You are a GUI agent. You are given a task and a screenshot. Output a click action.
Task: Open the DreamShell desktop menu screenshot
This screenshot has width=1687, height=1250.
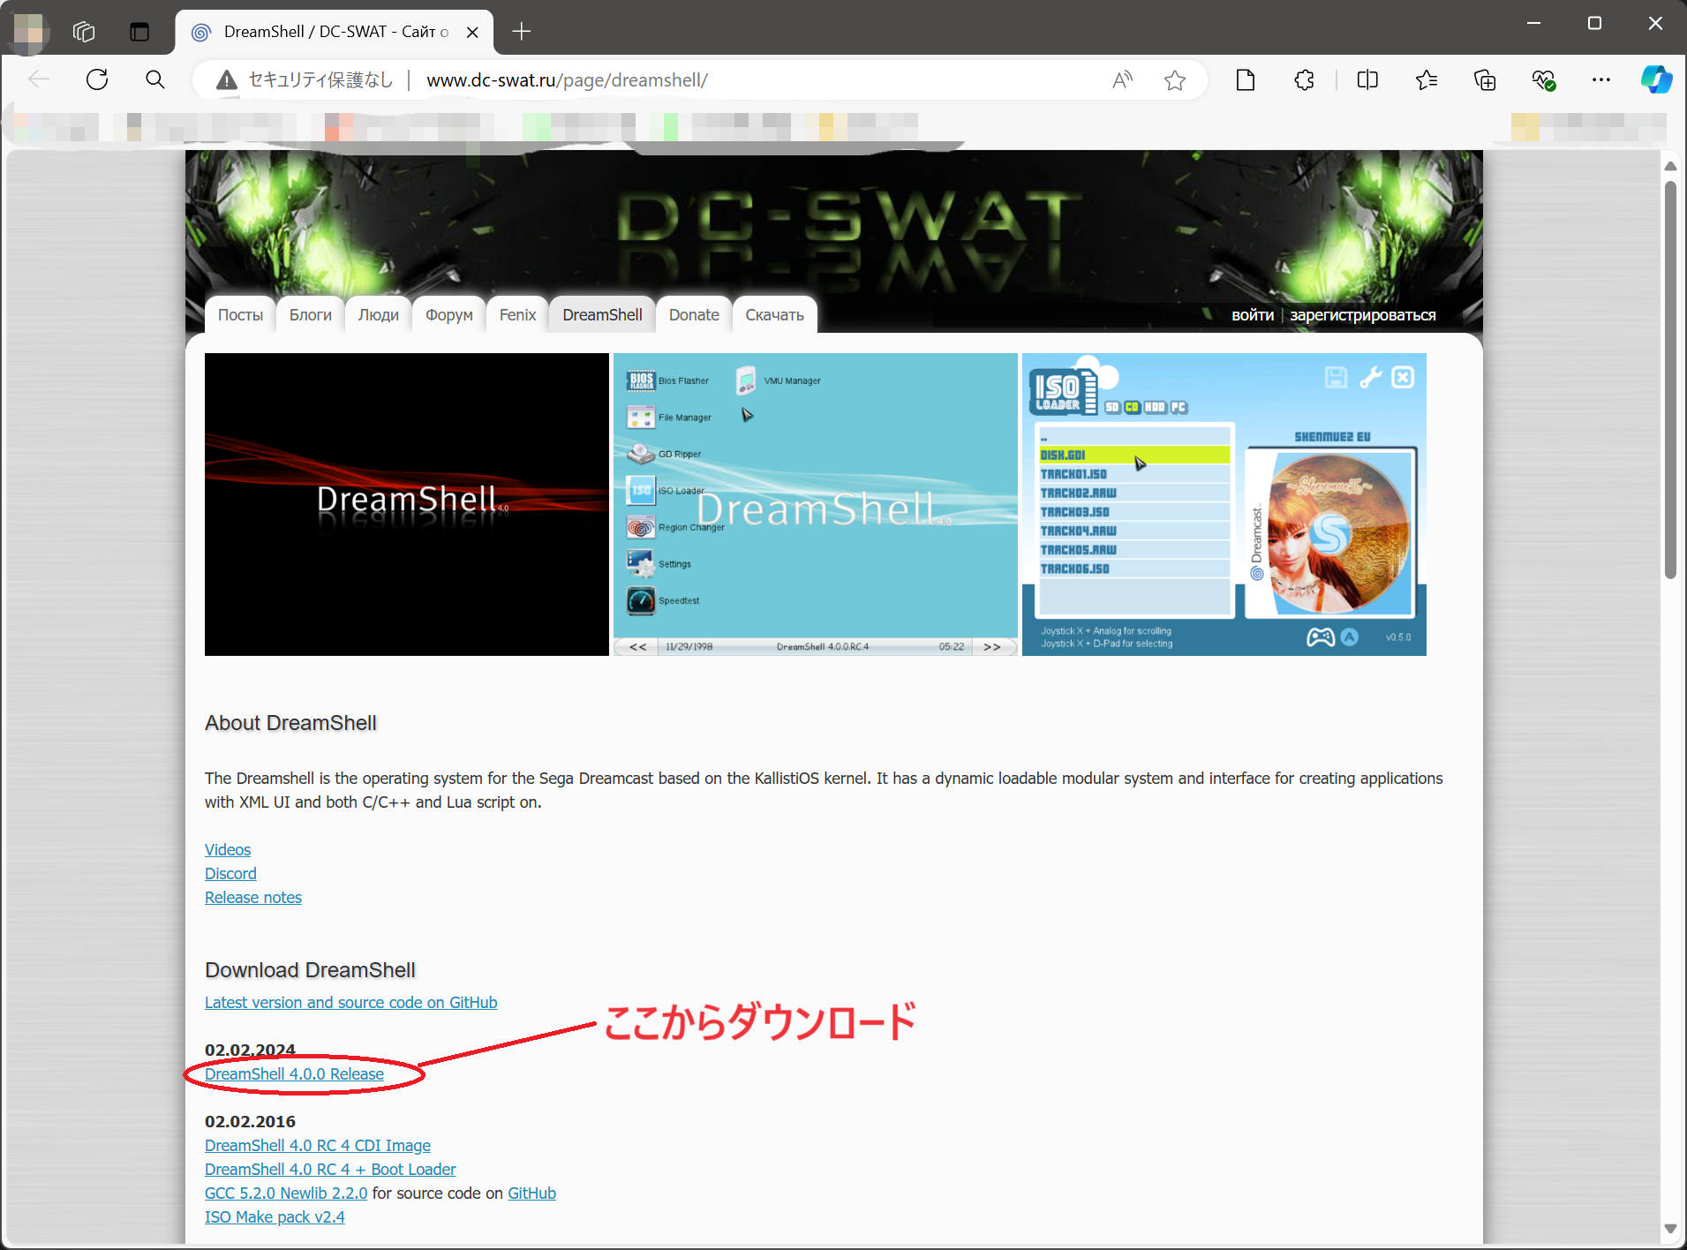click(x=816, y=504)
